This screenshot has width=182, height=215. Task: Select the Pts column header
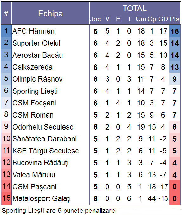coord(174,19)
